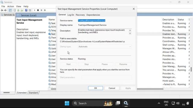Select the Task service row gear icon
Viewport: 193px width, 108px height.
click(x=49, y=23)
